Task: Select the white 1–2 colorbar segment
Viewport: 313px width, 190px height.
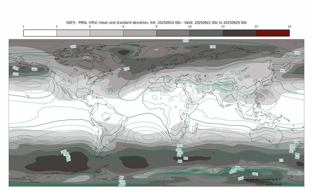Action: click(40, 33)
